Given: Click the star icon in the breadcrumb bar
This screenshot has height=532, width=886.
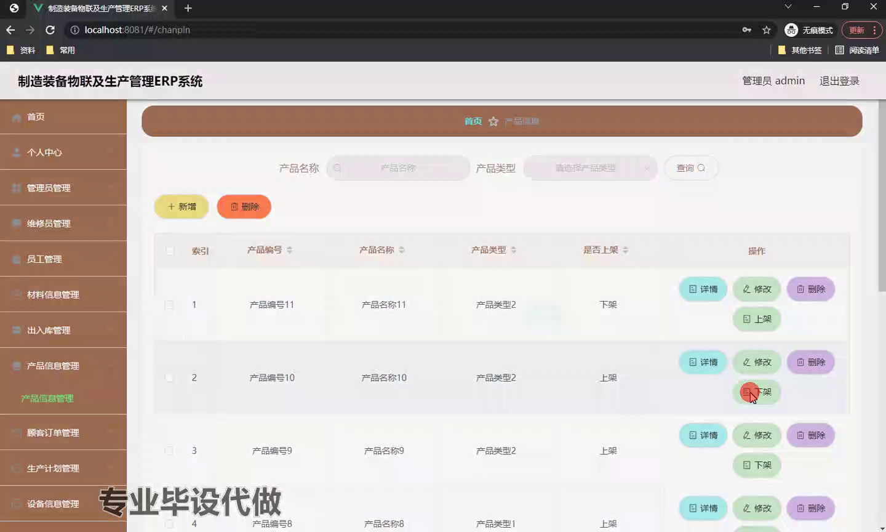Looking at the screenshot, I should [493, 121].
